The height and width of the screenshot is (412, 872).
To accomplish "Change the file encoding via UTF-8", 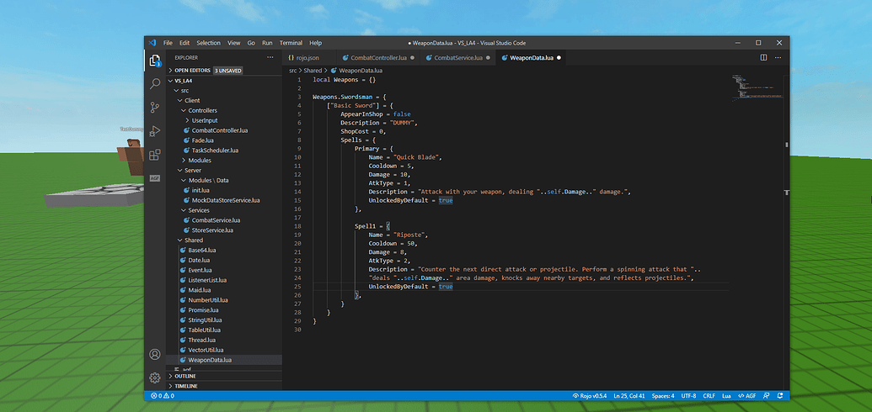I will (688, 396).
